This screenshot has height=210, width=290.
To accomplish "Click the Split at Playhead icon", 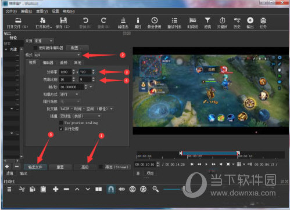I will [x=99, y=189].
